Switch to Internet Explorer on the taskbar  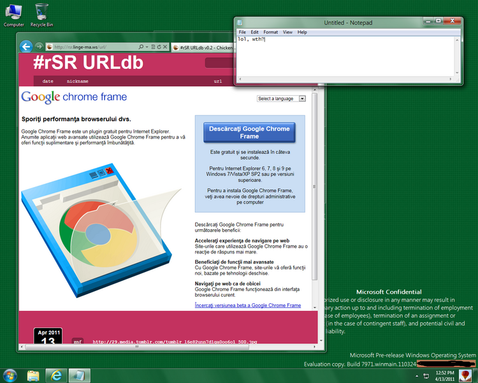pyautogui.click(x=56, y=375)
